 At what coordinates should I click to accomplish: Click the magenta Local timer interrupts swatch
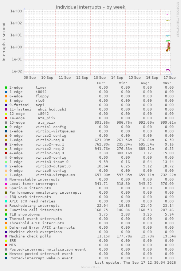(x=6, y=184)
